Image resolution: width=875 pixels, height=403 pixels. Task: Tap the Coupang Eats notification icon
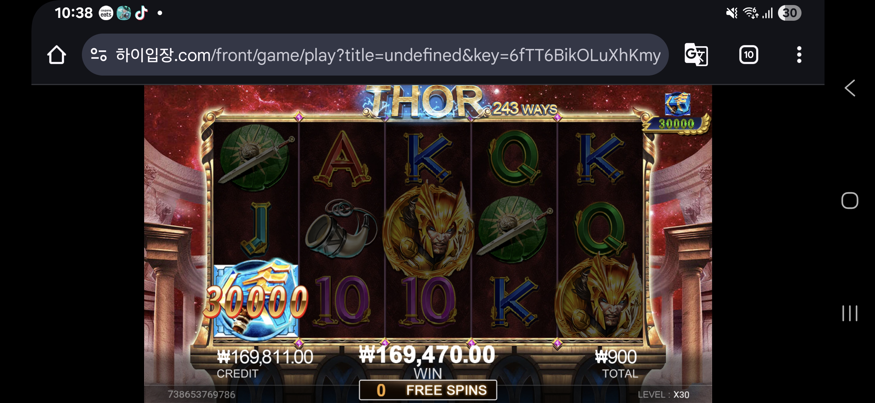pyautogui.click(x=106, y=13)
